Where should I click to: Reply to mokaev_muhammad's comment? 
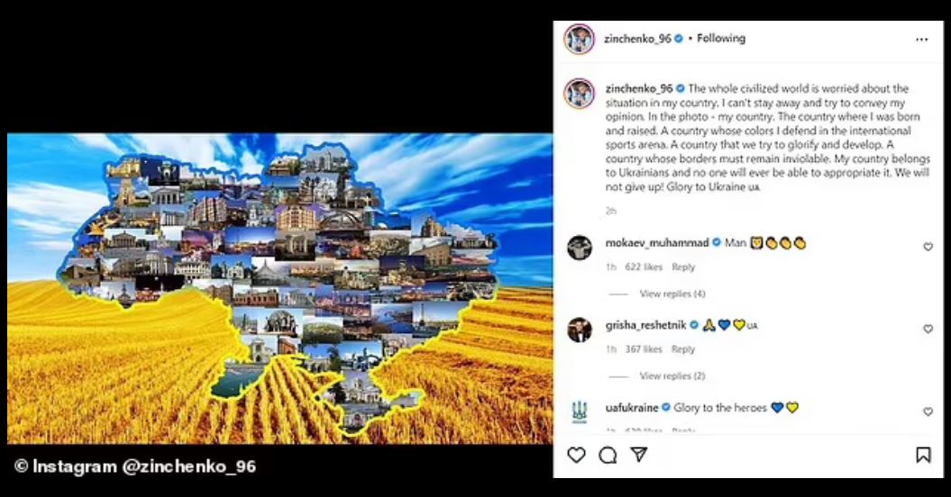click(683, 267)
